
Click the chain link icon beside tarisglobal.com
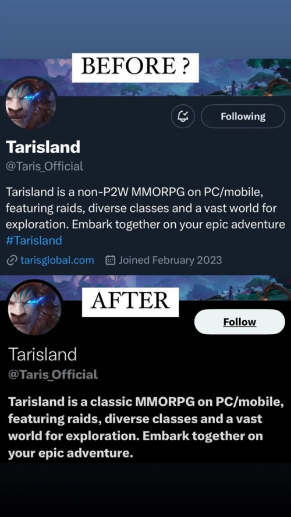tap(12, 260)
